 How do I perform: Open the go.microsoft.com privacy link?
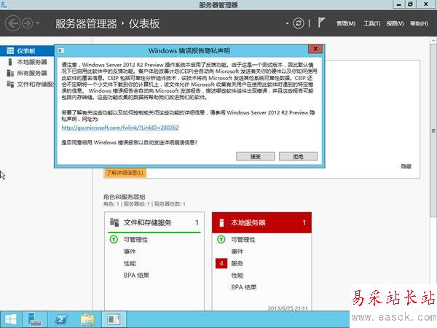pos(120,128)
